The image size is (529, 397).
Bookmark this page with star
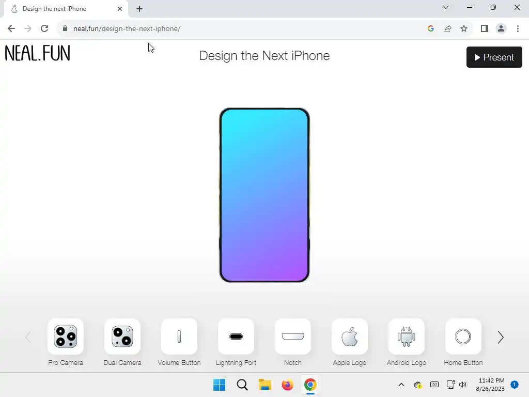click(464, 28)
